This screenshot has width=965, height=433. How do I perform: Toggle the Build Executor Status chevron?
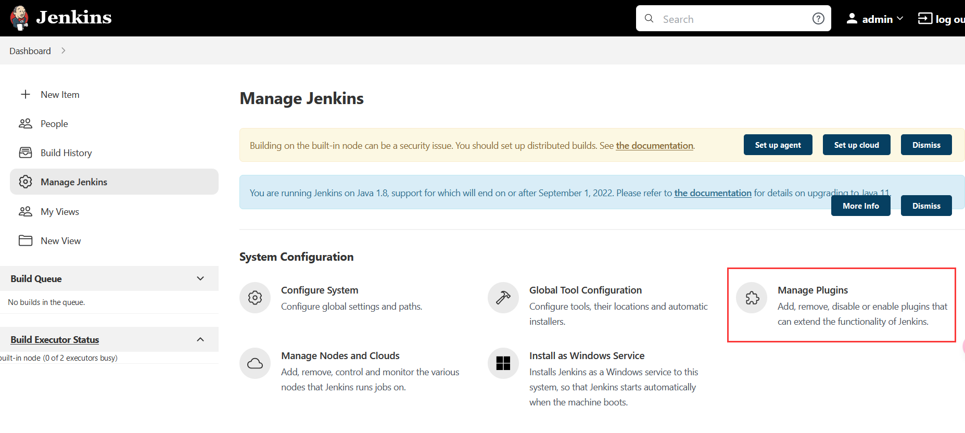(200, 339)
